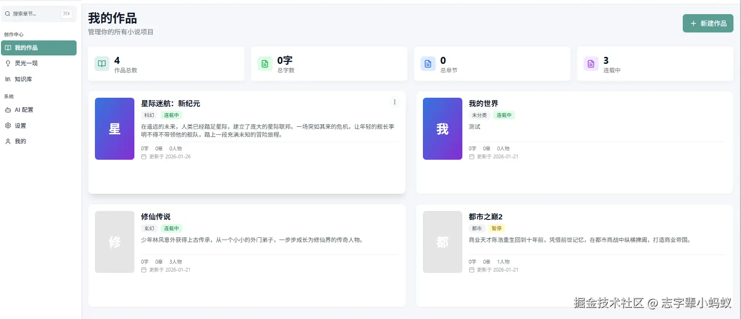The width and height of the screenshot is (741, 319).
Task: Click the robot icon beside AI 配置
Action: (8, 110)
